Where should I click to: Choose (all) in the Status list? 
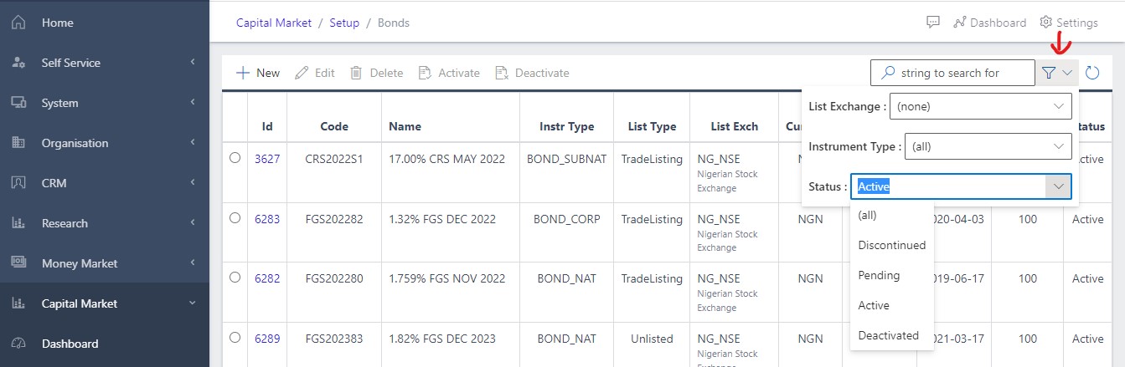tap(892, 215)
